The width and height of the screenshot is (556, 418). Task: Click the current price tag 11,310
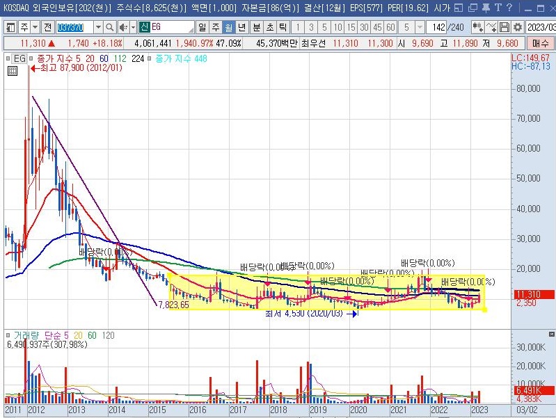534,294
